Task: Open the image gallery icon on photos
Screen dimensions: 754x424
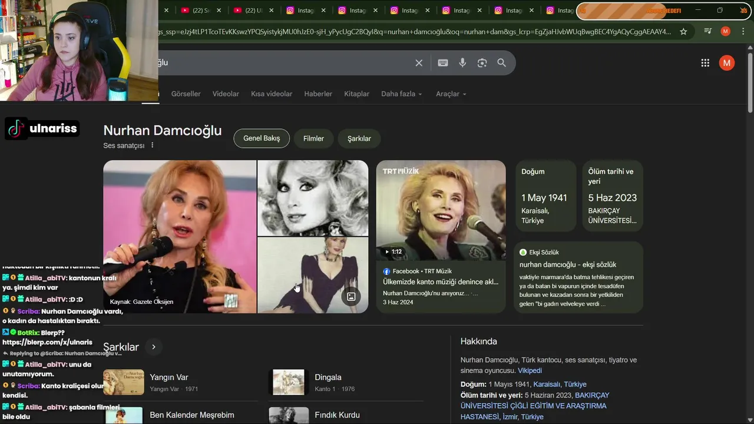Action: pos(351,296)
